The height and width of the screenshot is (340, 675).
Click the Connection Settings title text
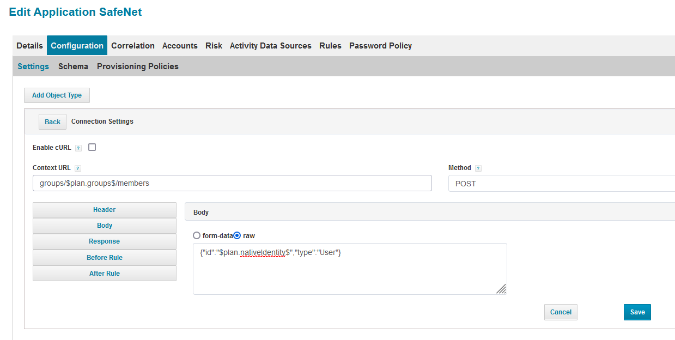click(102, 122)
